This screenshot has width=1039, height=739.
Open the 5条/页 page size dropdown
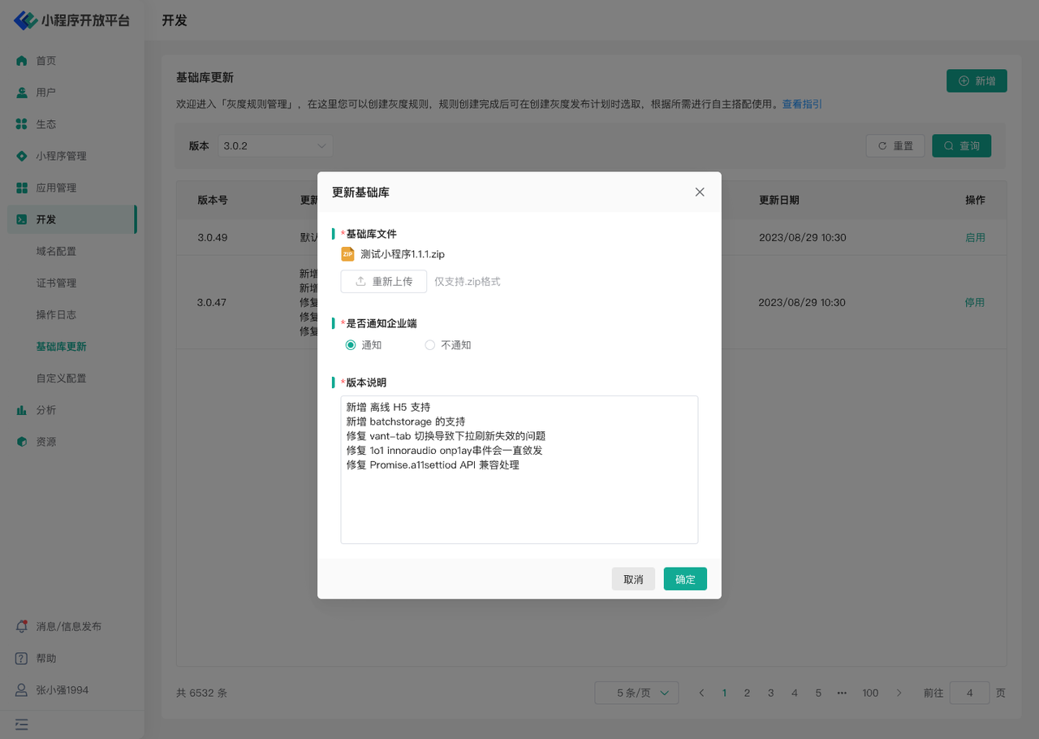click(x=636, y=693)
